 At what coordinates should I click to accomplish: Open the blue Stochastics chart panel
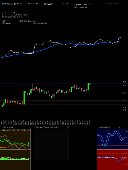pos(112,139)
